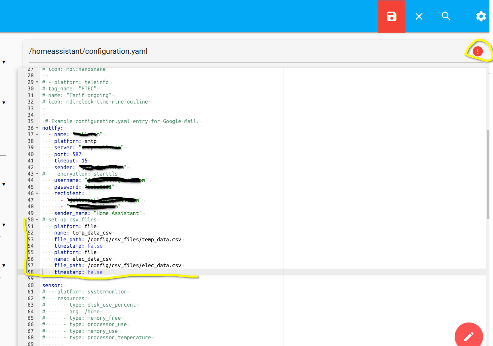The image size is (493, 346).
Task: Collapse the smtp name entry fold
Action: click(x=36, y=134)
